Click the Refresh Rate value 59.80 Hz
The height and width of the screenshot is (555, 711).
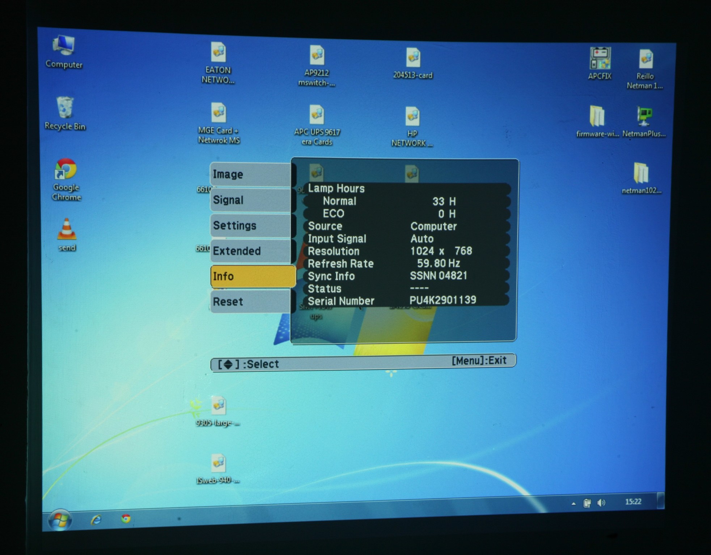(x=439, y=263)
